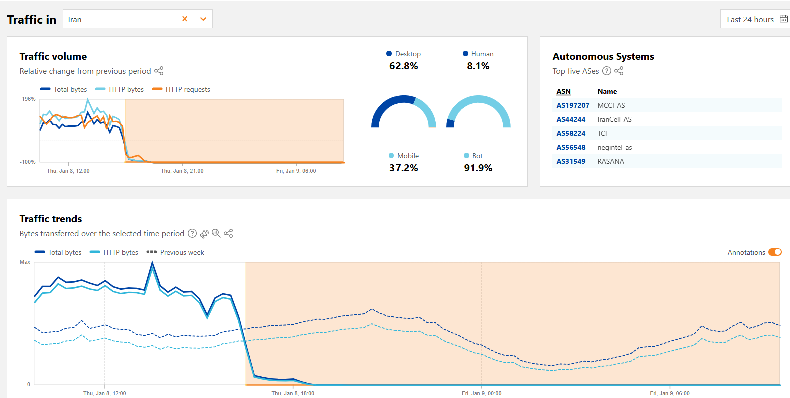Sort table by ASN column header
The width and height of the screenshot is (790, 398).
pyautogui.click(x=563, y=91)
